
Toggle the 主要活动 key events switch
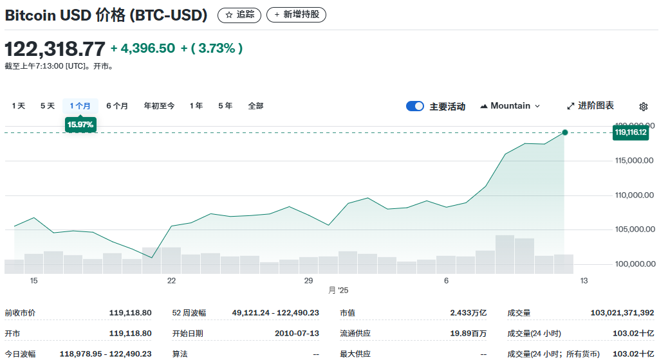415,106
